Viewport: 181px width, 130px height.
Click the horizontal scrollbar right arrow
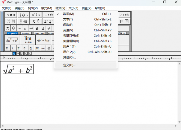176,126
